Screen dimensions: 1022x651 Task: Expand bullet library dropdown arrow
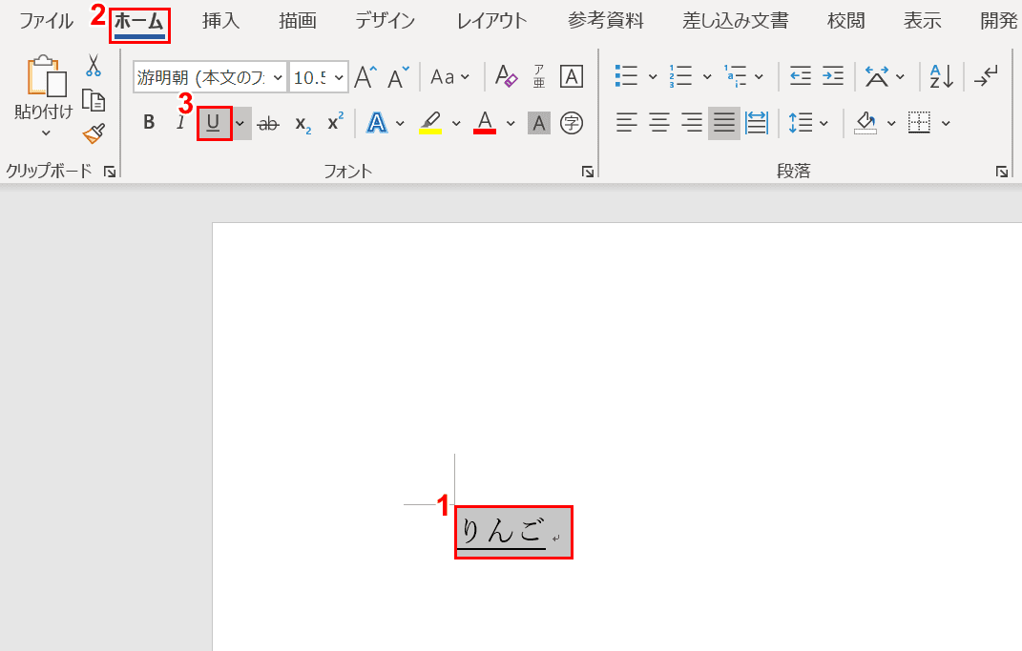[x=653, y=77]
